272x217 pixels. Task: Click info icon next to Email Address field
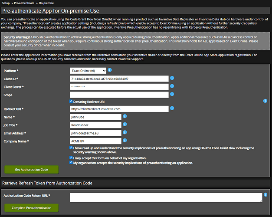coord(125,132)
